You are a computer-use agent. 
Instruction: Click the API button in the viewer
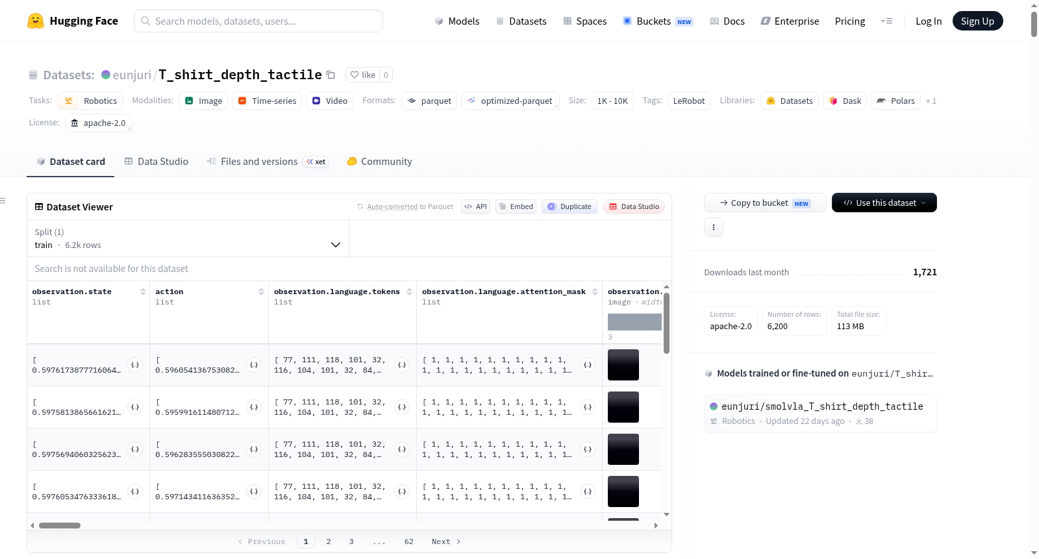click(475, 206)
